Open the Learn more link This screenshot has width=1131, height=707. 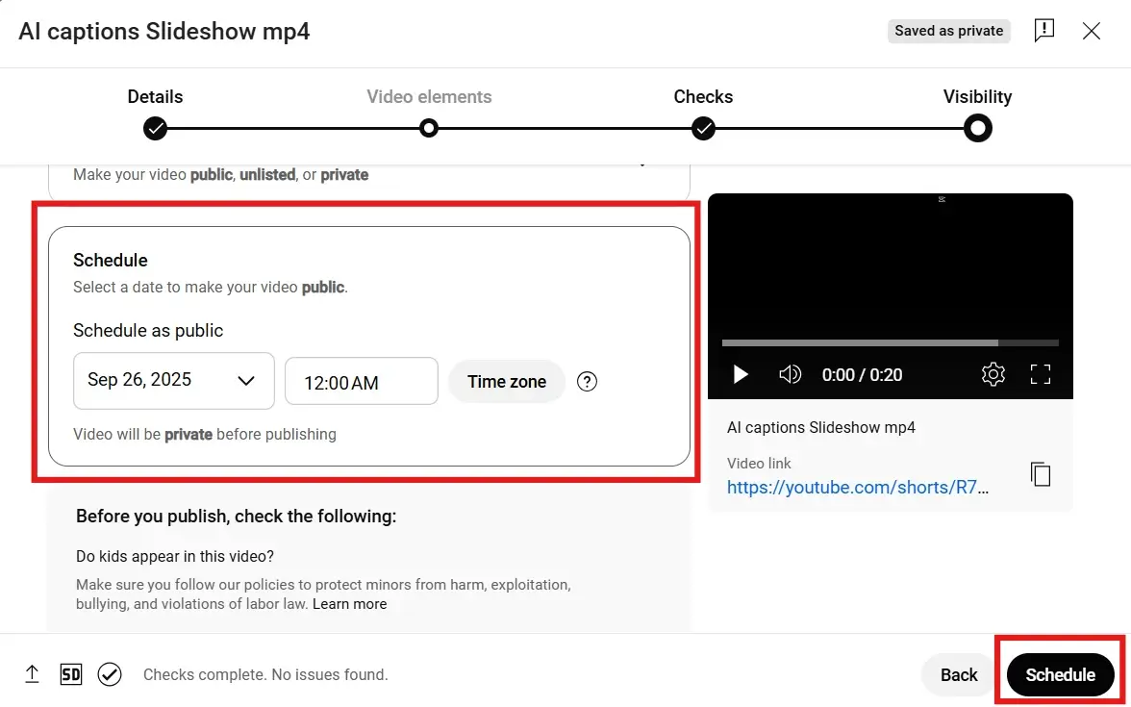(x=349, y=604)
